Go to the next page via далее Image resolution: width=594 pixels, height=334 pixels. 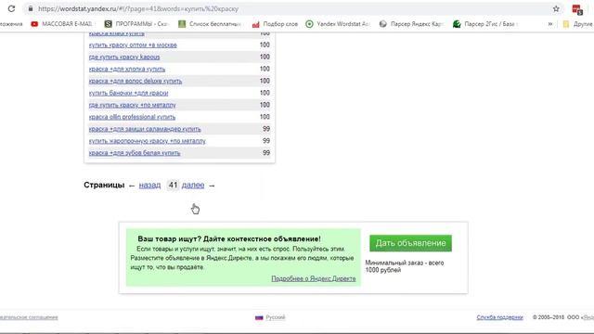tap(193, 186)
